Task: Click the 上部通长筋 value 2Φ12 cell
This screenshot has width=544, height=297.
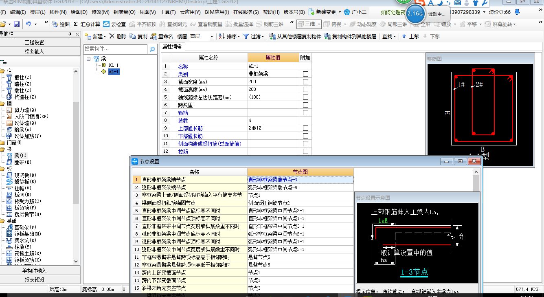Action: 273,128
